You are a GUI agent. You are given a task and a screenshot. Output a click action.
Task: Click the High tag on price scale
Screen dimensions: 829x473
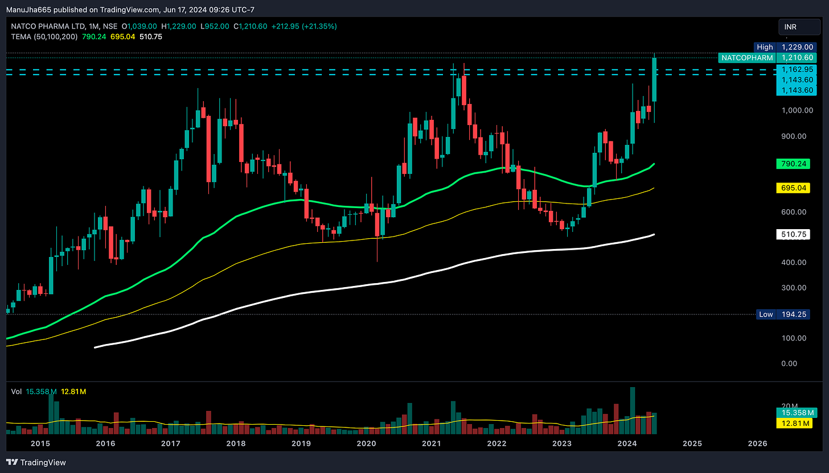pyautogui.click(x=765, y=47)
